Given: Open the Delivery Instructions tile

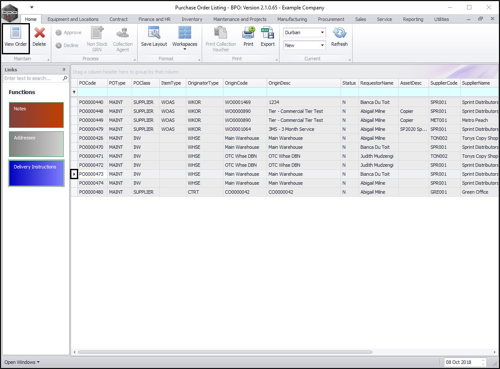Looking at the screenshot, I should pos(36,173).
